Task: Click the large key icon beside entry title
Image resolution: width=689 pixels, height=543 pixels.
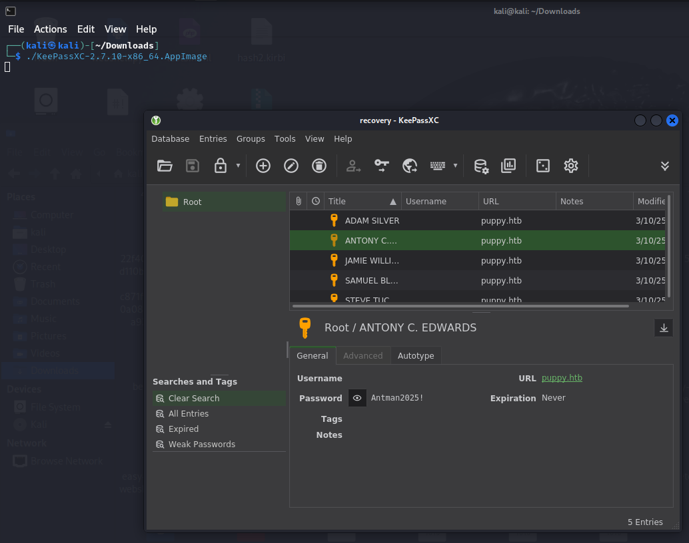Action: tap(305, 328)
